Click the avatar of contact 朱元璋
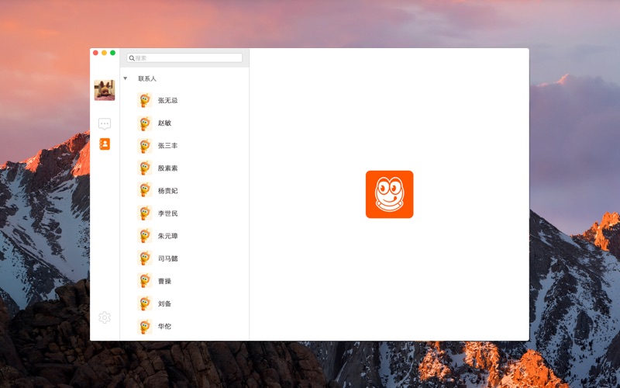Screen dimensions: 620x388 pyautogui.click(x=145, y=236)
